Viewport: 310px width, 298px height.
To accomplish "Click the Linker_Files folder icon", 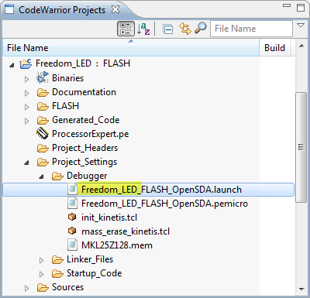I will [57, 259].
